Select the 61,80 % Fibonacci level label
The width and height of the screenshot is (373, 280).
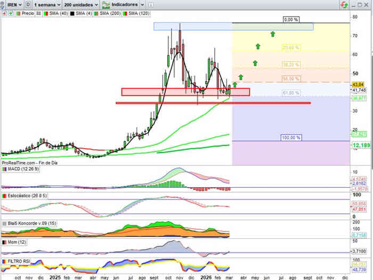[x=291, y=93]
